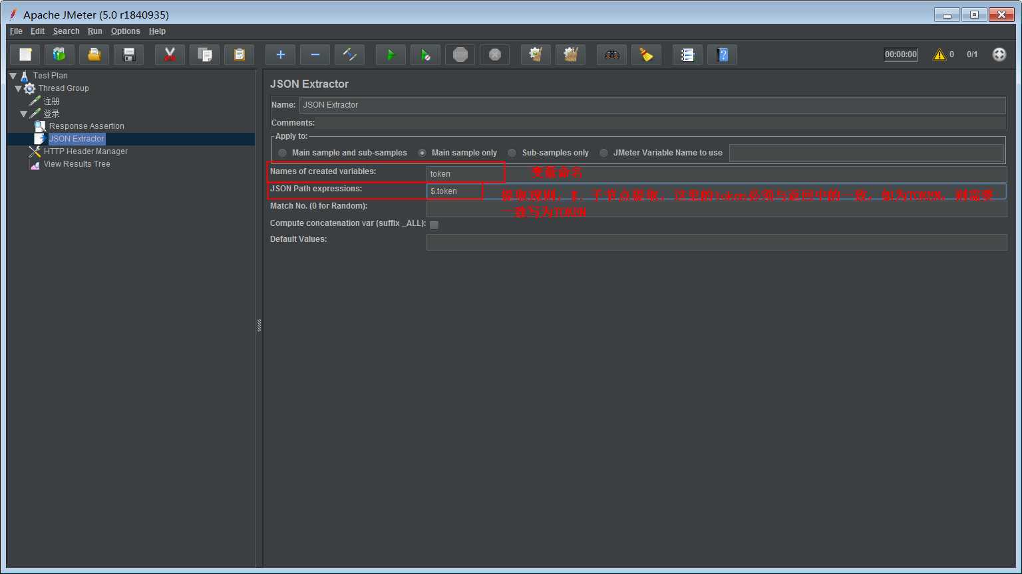Collapse the 登录 sampler node

[x=23, y=114]
